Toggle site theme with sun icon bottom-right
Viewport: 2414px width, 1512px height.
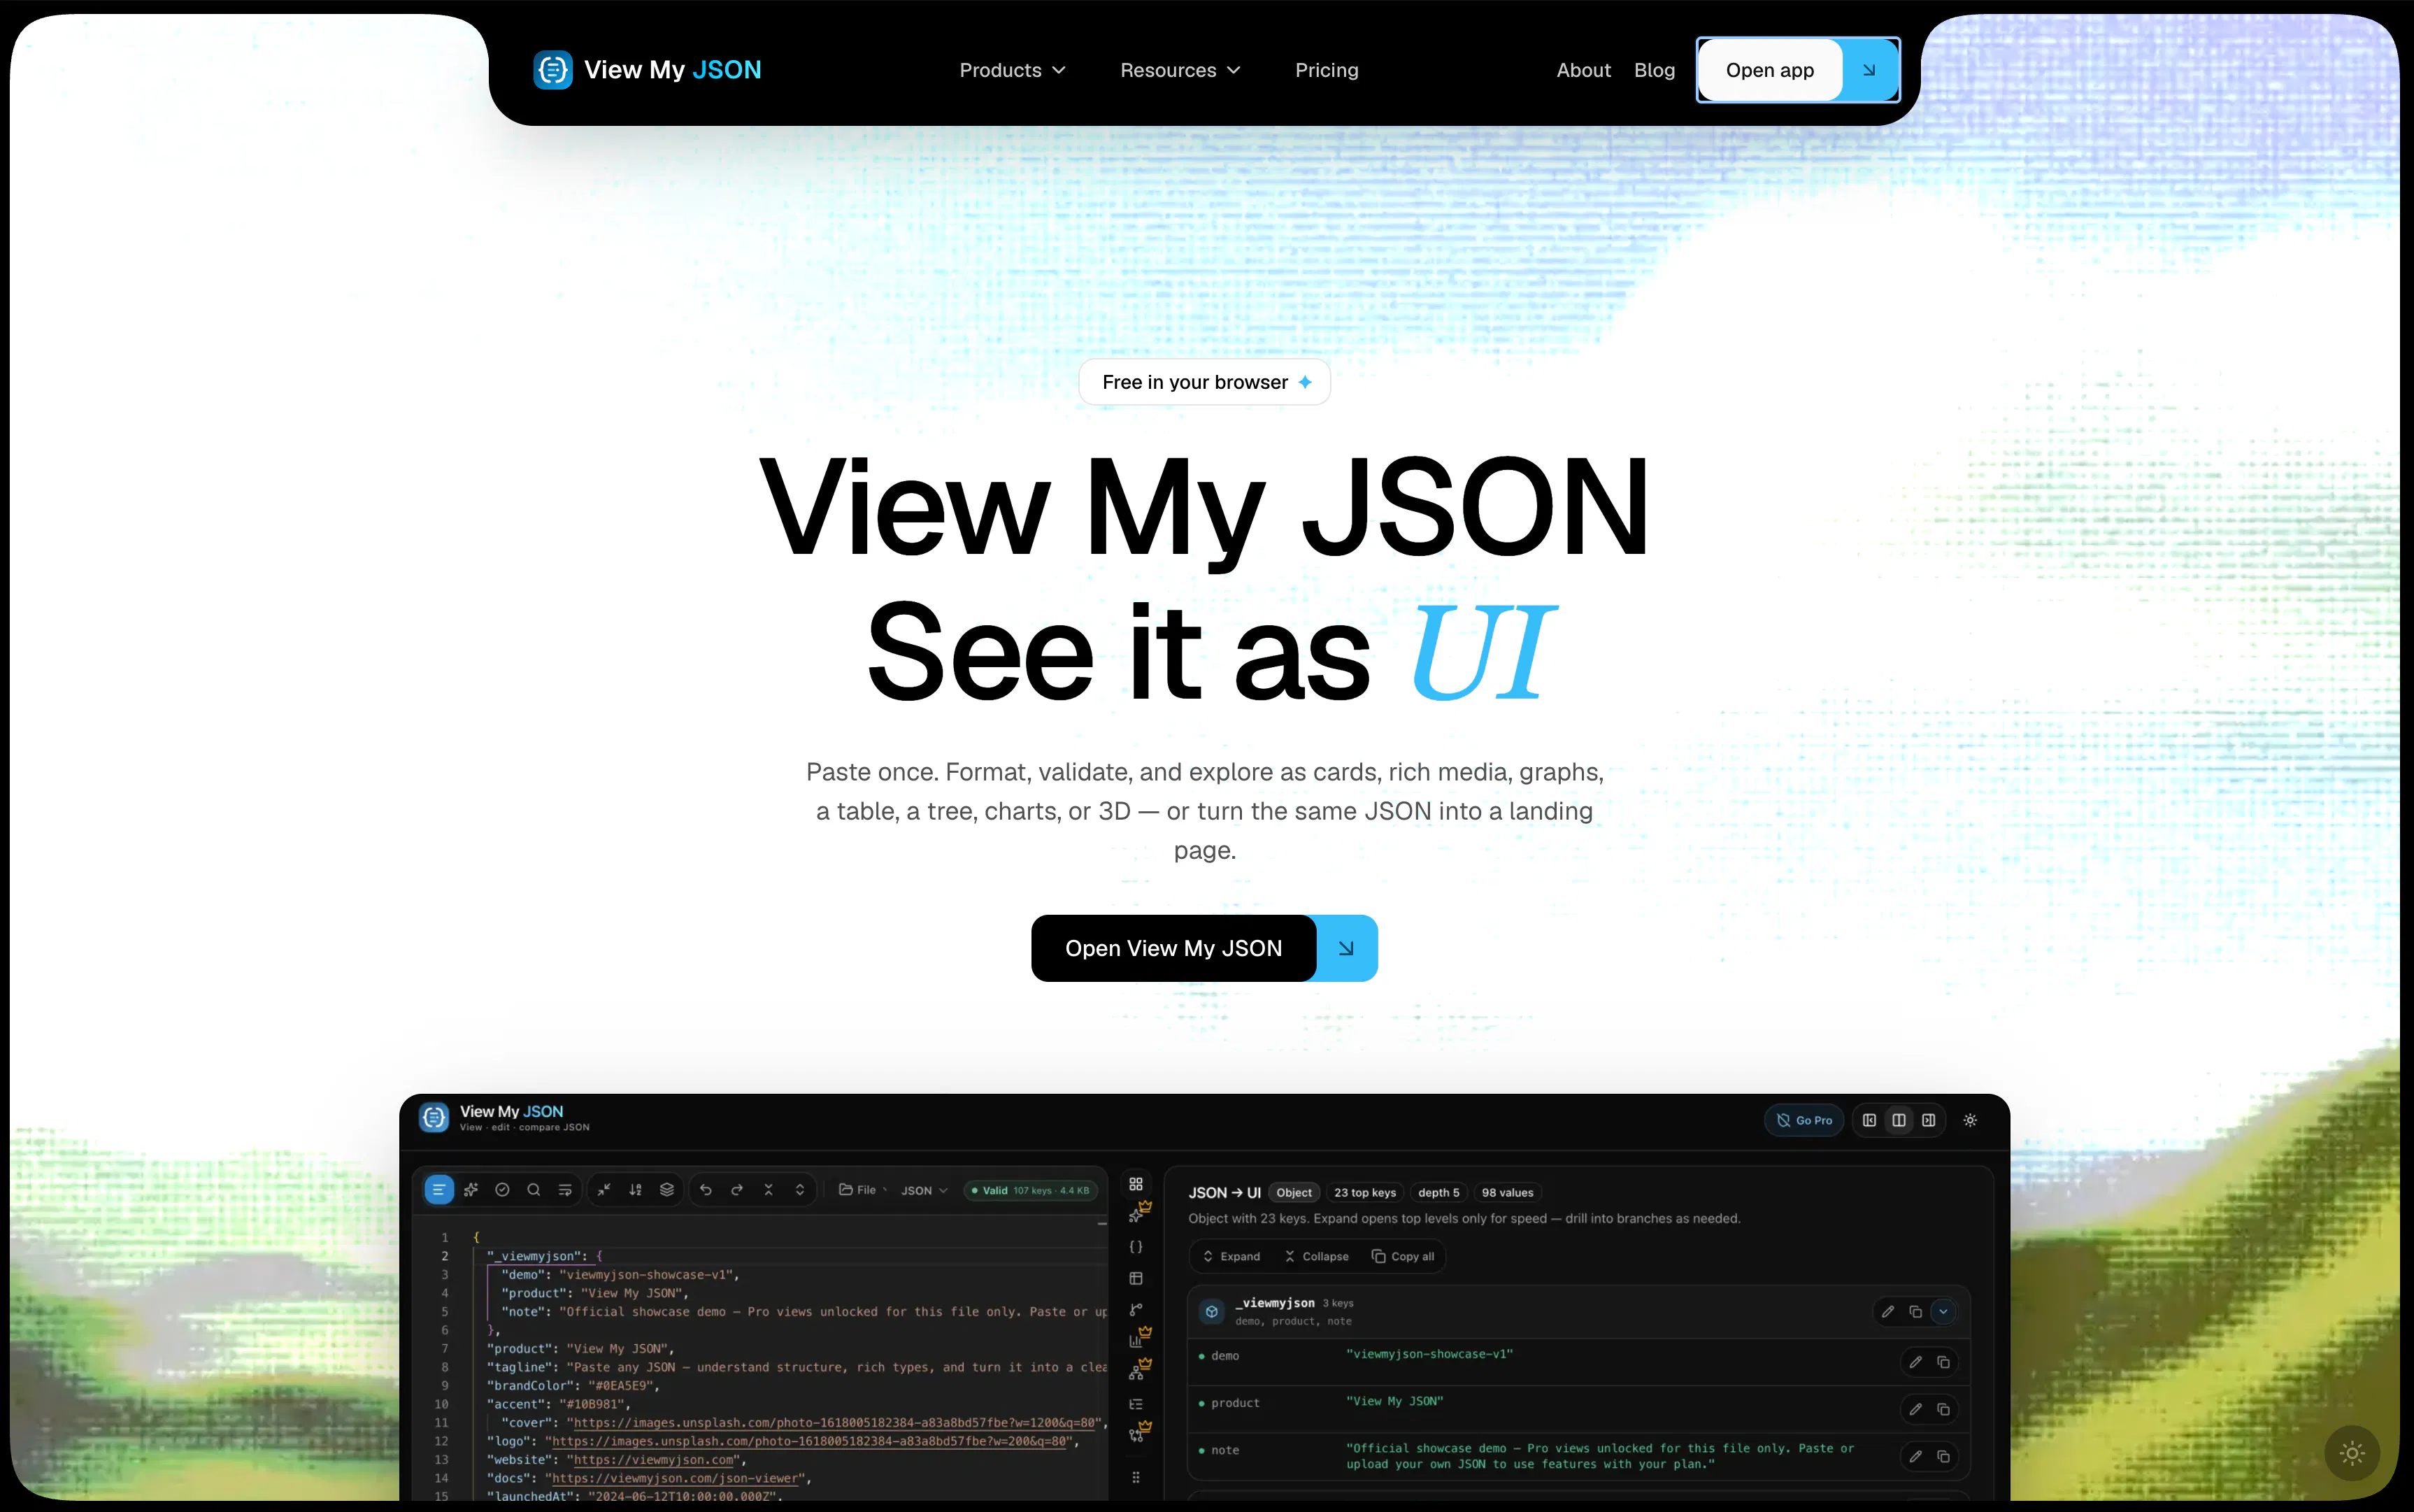click(2352, 1453)
